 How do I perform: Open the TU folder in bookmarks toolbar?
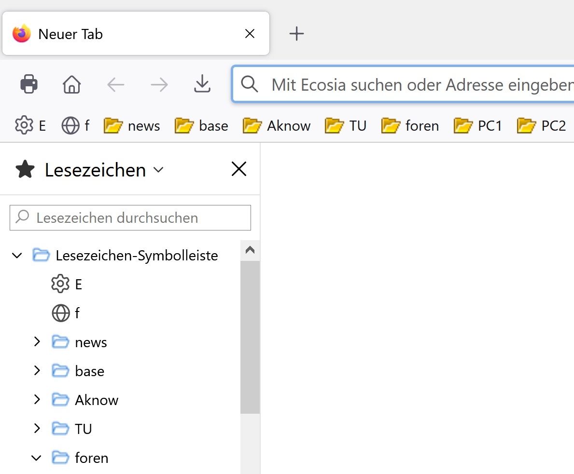346,125
